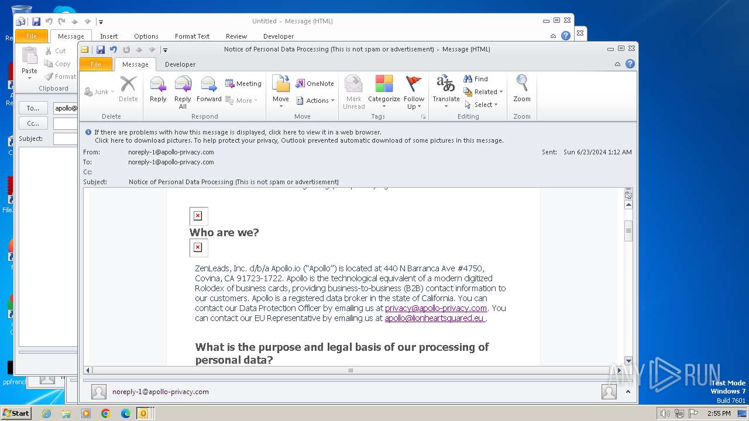749x421 pixels.
Task: Open Internet Explorer from taskbar
Action: click(x=46, y=413)
